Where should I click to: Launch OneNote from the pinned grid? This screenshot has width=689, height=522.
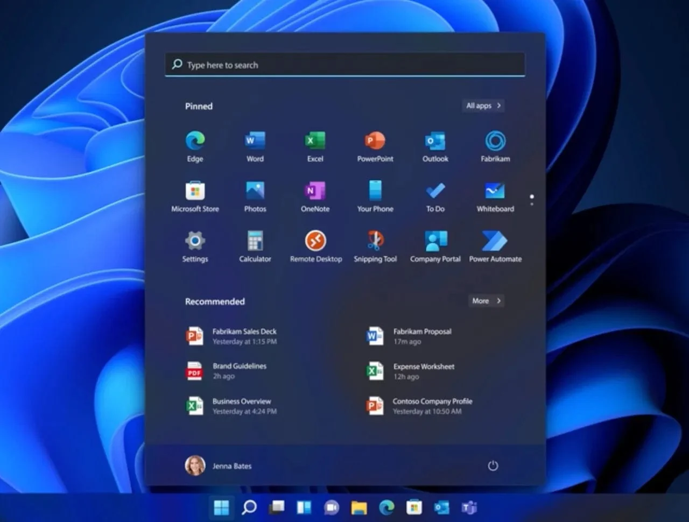tap(315, 196)
